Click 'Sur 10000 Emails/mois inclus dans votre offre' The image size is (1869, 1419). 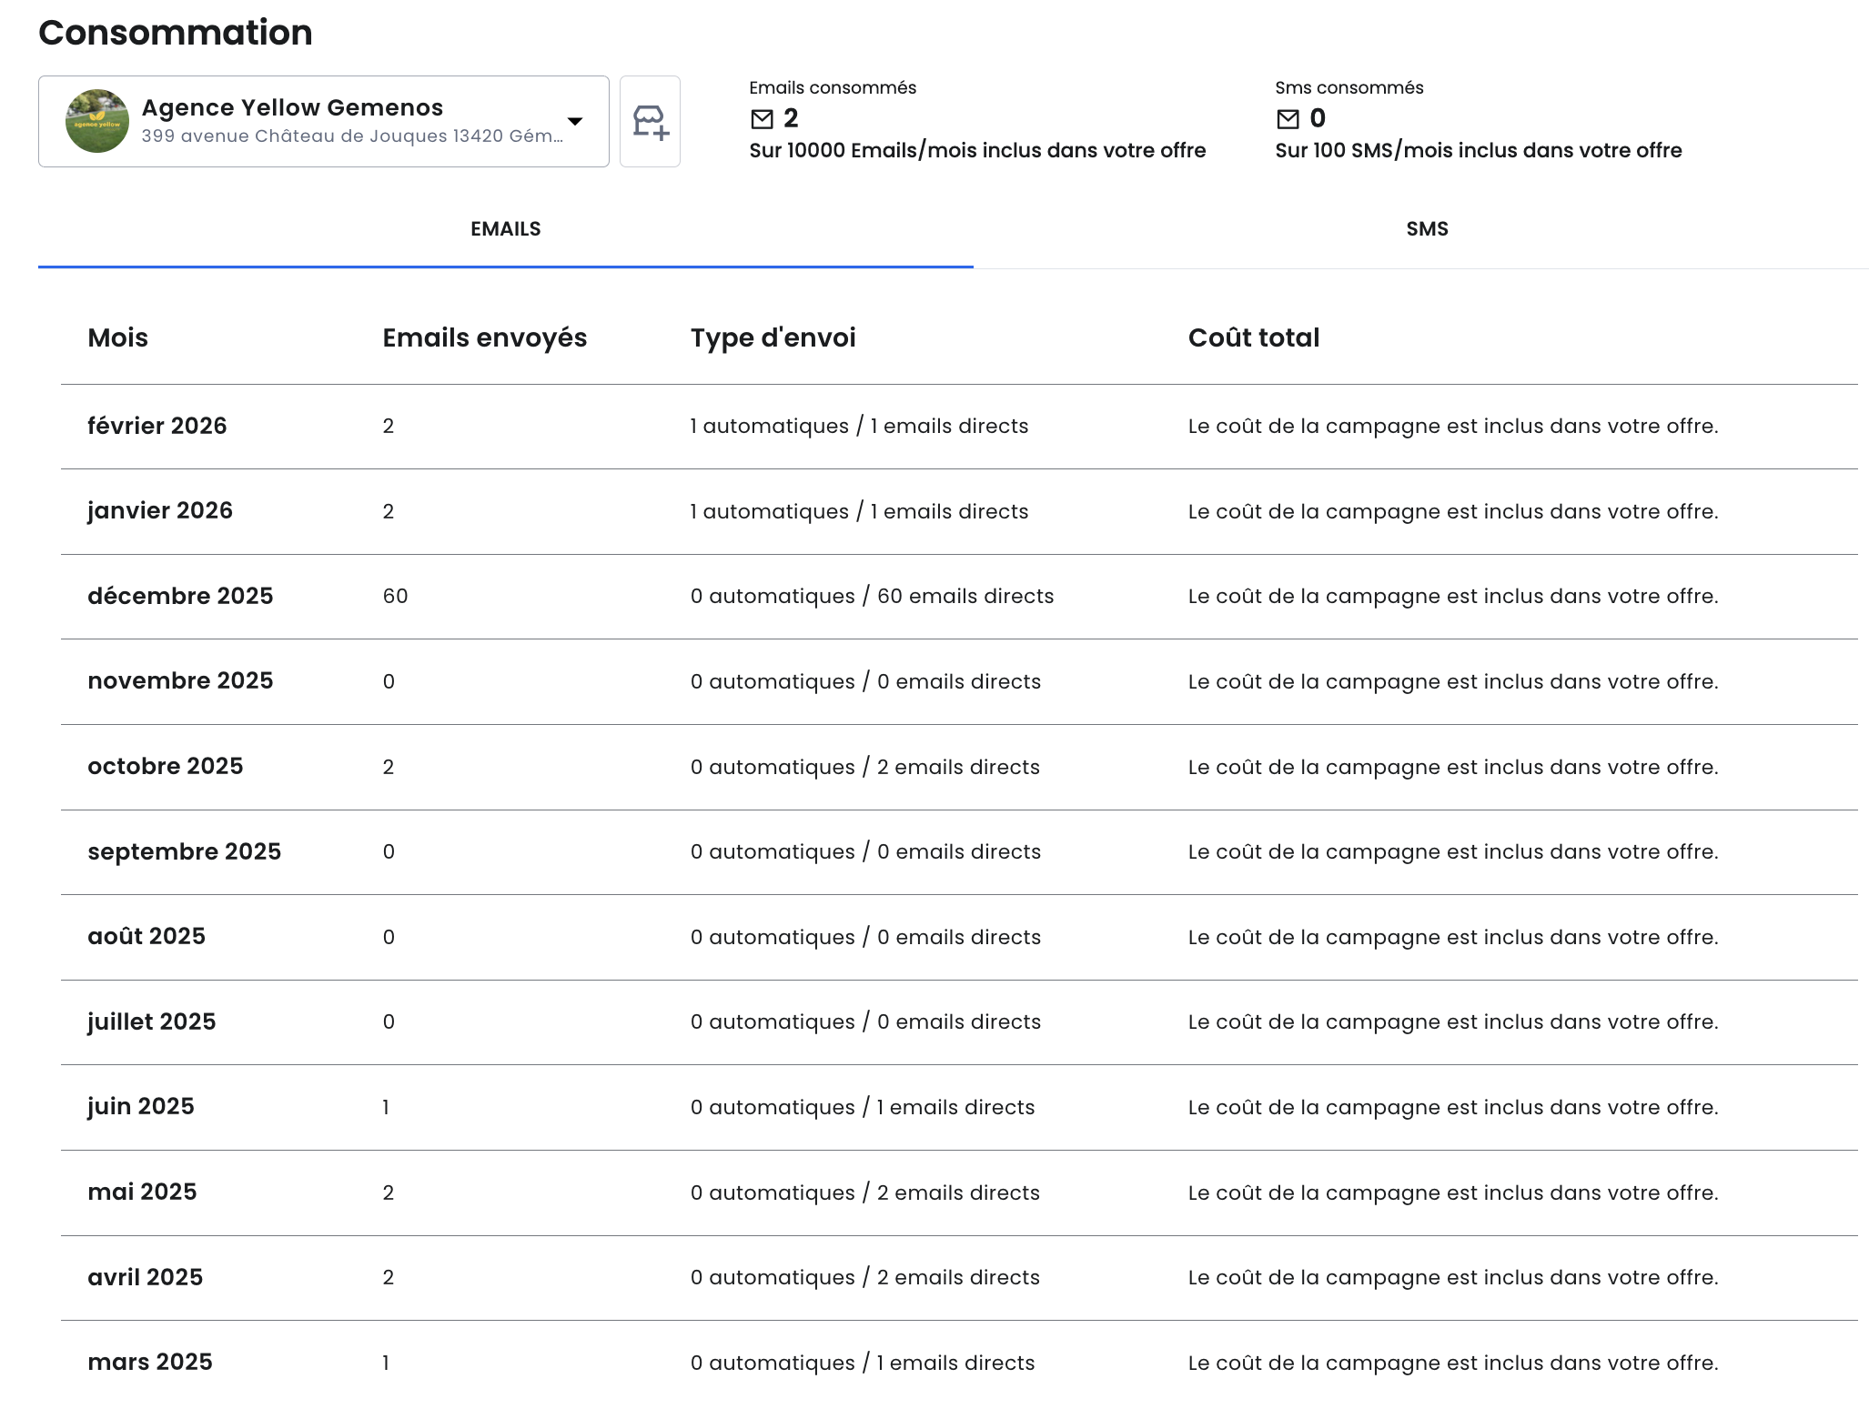coord(977,150)
